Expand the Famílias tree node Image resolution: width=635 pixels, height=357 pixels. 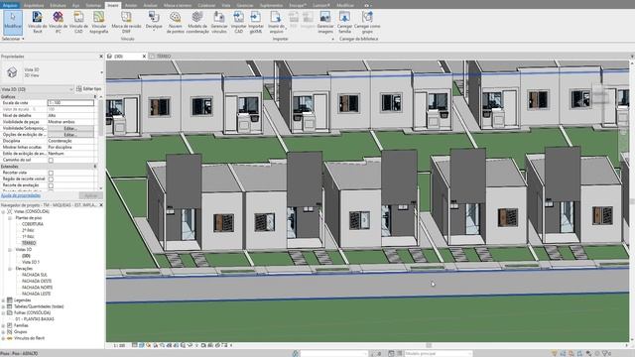coord(3,326)
